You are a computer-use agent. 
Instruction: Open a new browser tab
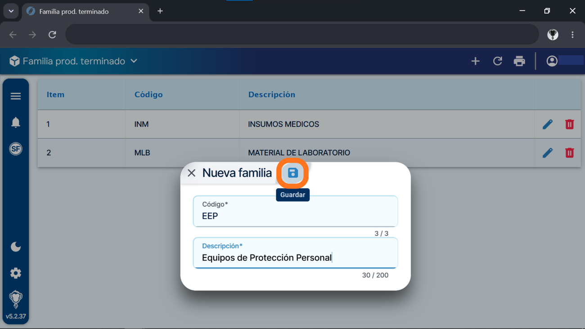160,11
